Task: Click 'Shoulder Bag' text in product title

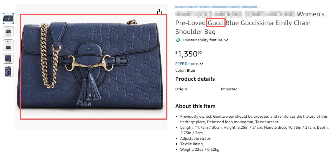Action: (195, 32)
